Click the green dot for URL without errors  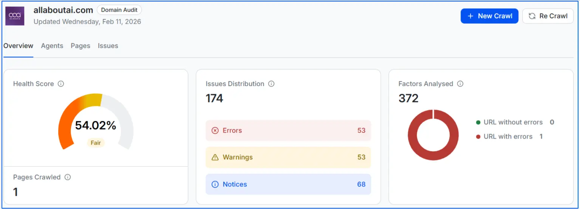[478, 122]
